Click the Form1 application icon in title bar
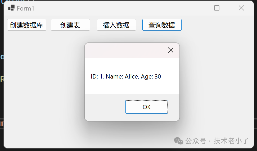This screenshot has width=257, height=151. [11, 8]
